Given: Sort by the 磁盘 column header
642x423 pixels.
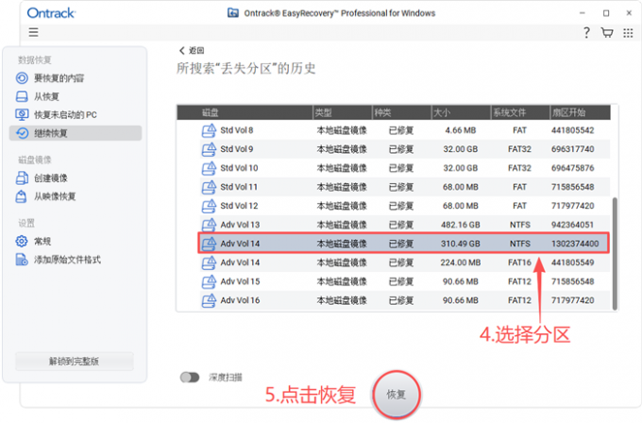Looking at the screenshot, I should (x=245, y=112).
